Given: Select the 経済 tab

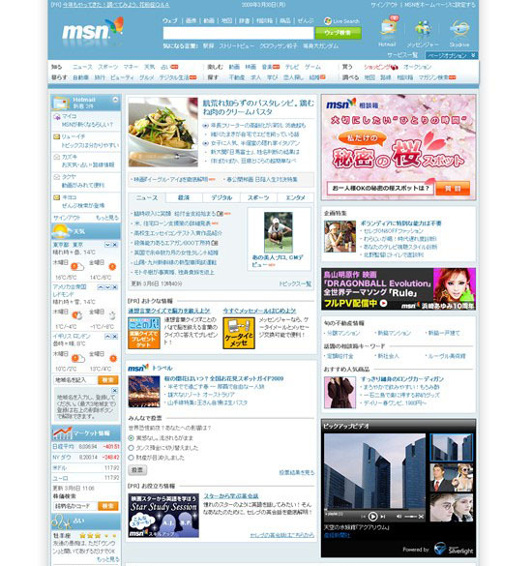Looking at the screenshot, I should coord(184,197).
